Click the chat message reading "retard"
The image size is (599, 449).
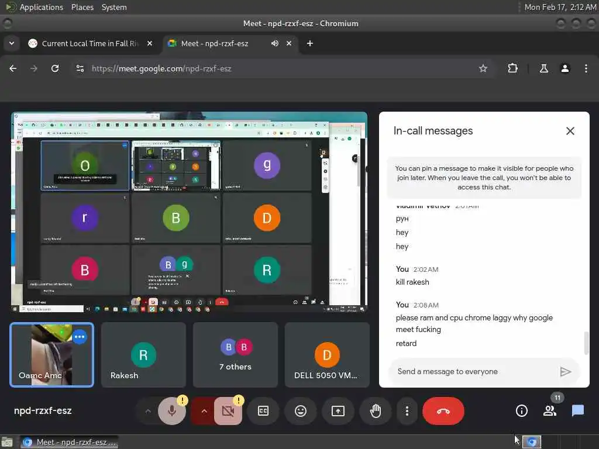(x=406, y=343)
